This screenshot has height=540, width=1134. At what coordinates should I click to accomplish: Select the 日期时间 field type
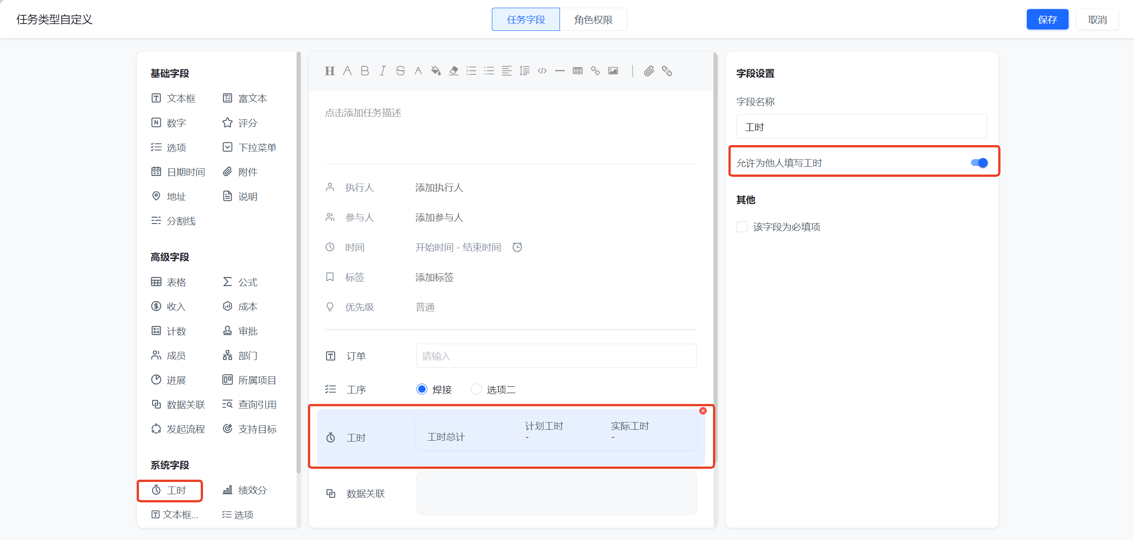[x=178, y=172]
